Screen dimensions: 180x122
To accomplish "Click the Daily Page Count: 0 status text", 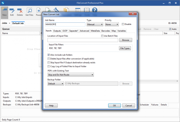I will (11, 120).
